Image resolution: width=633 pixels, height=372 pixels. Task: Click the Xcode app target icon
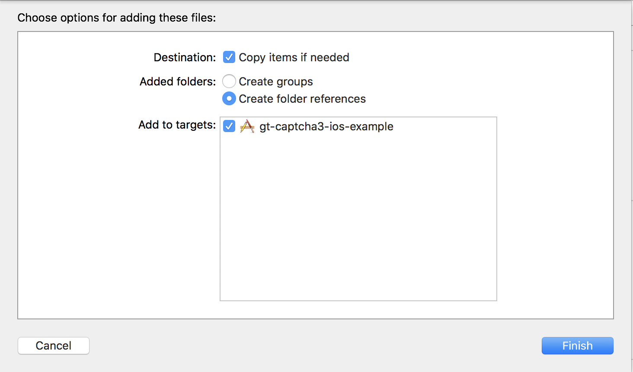point(247,126)
